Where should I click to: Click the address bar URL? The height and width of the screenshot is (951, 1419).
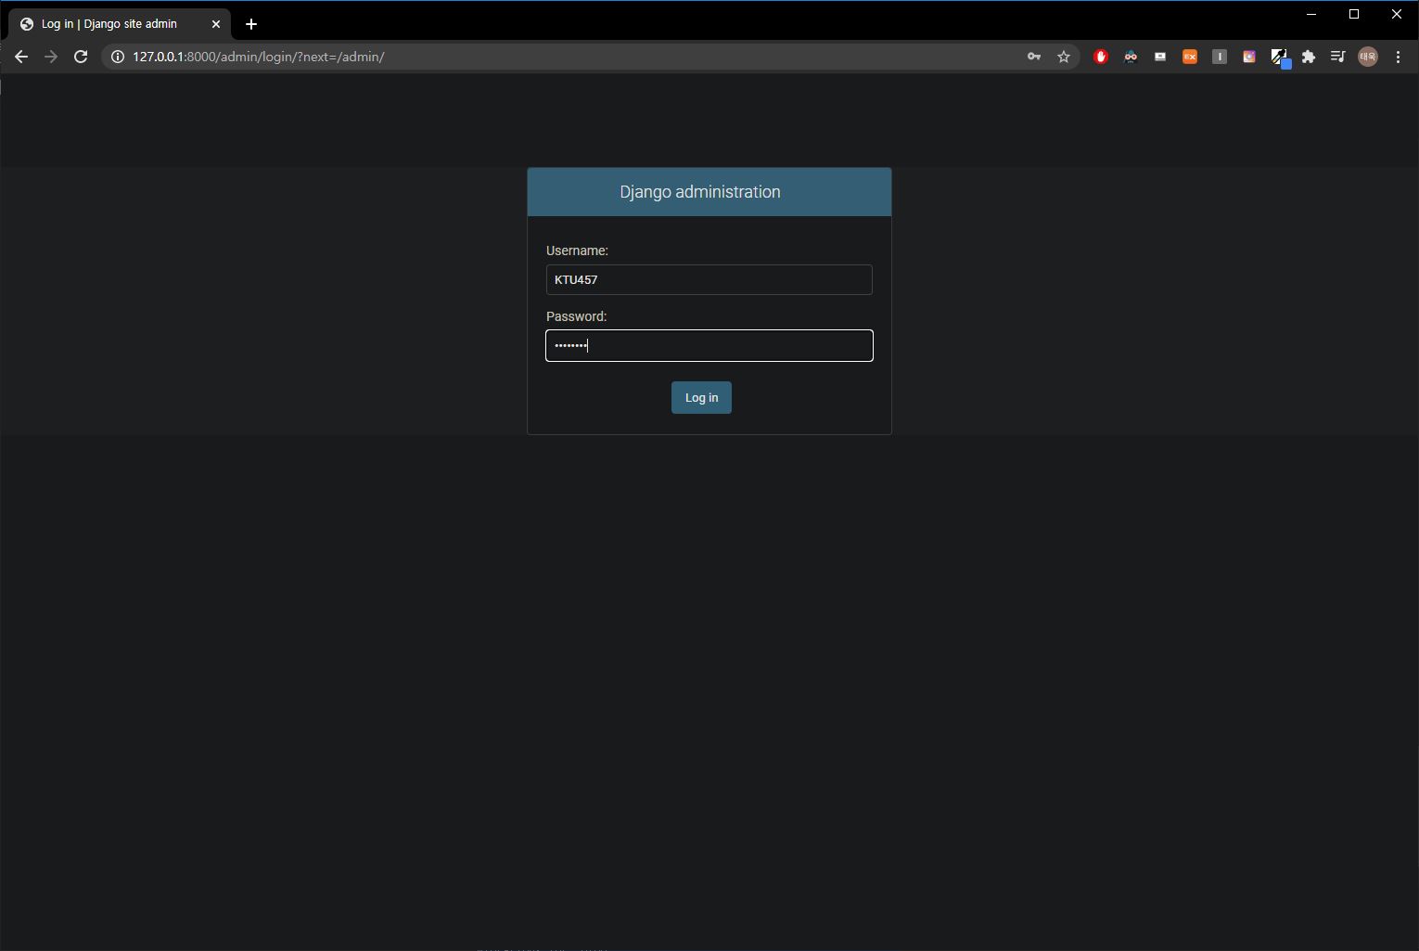click(258, 57)
